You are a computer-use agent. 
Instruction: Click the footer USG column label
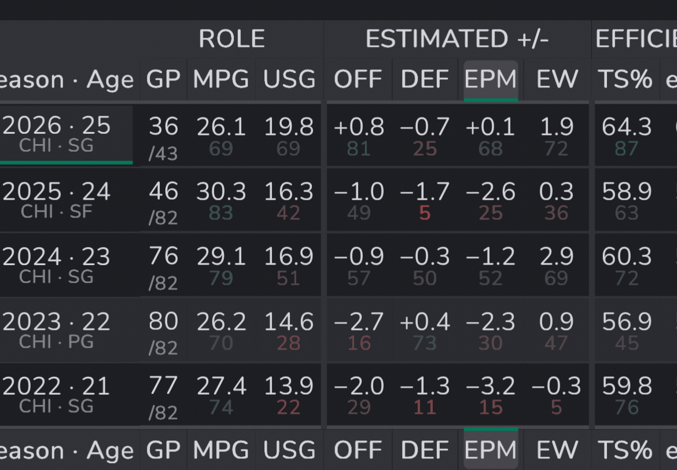[x=289, y=450]
